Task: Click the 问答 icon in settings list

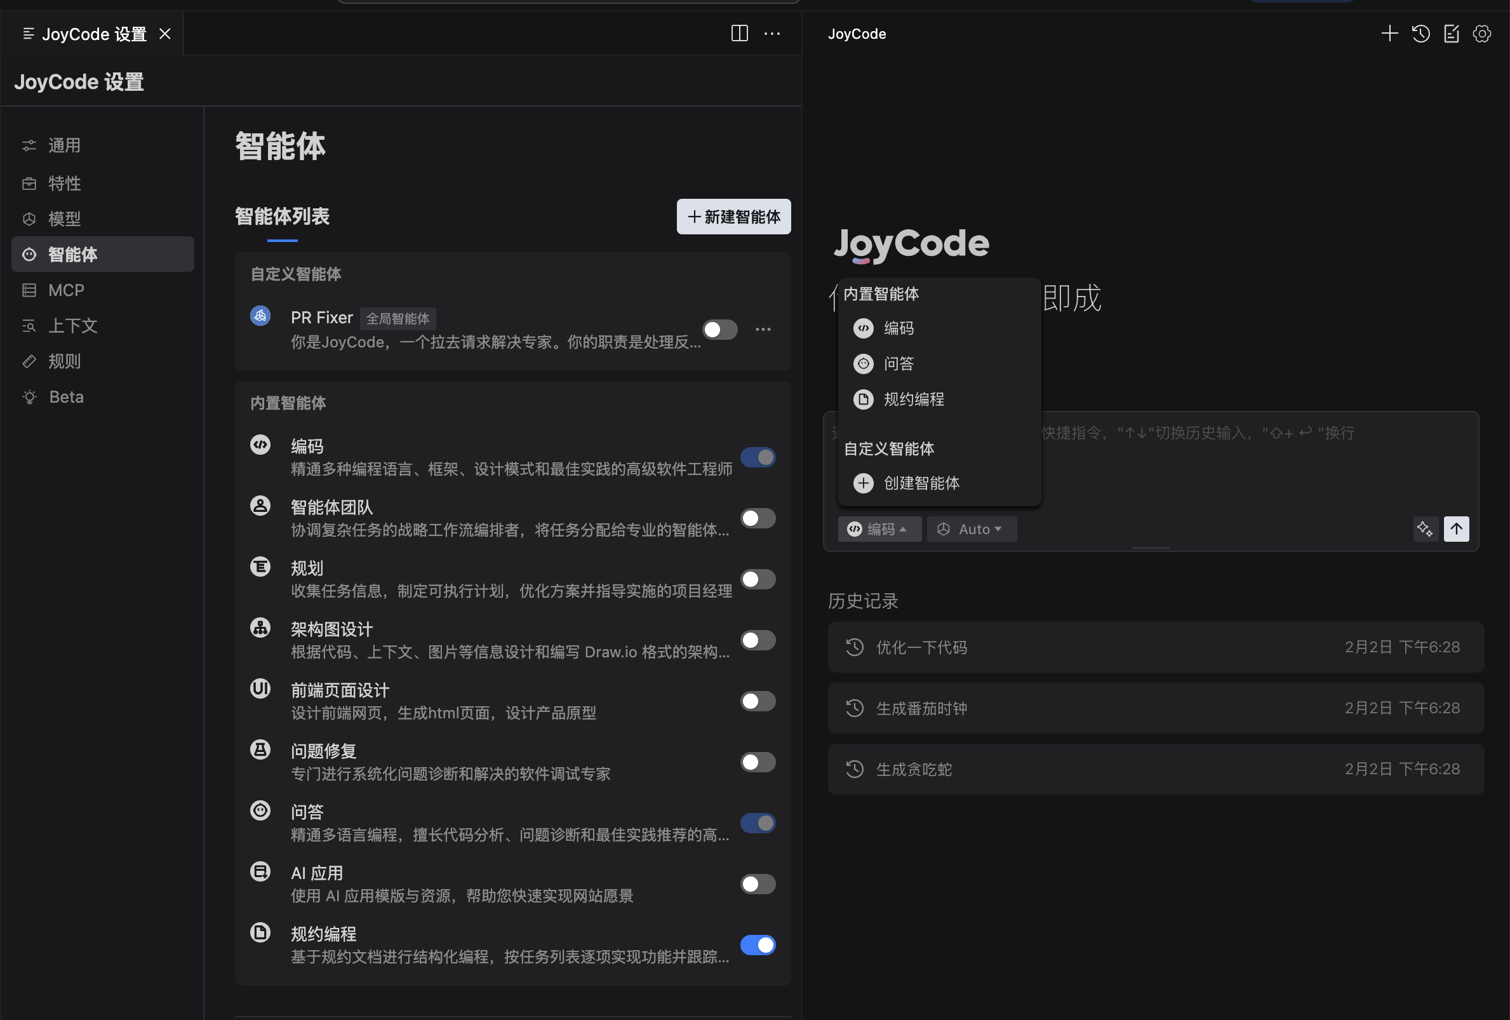Action: (260, 810)
